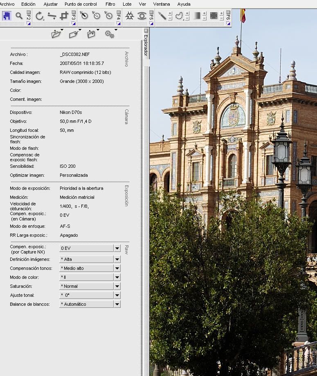Open the Punto de control menu
317x376 pixels.
(81, 4)
